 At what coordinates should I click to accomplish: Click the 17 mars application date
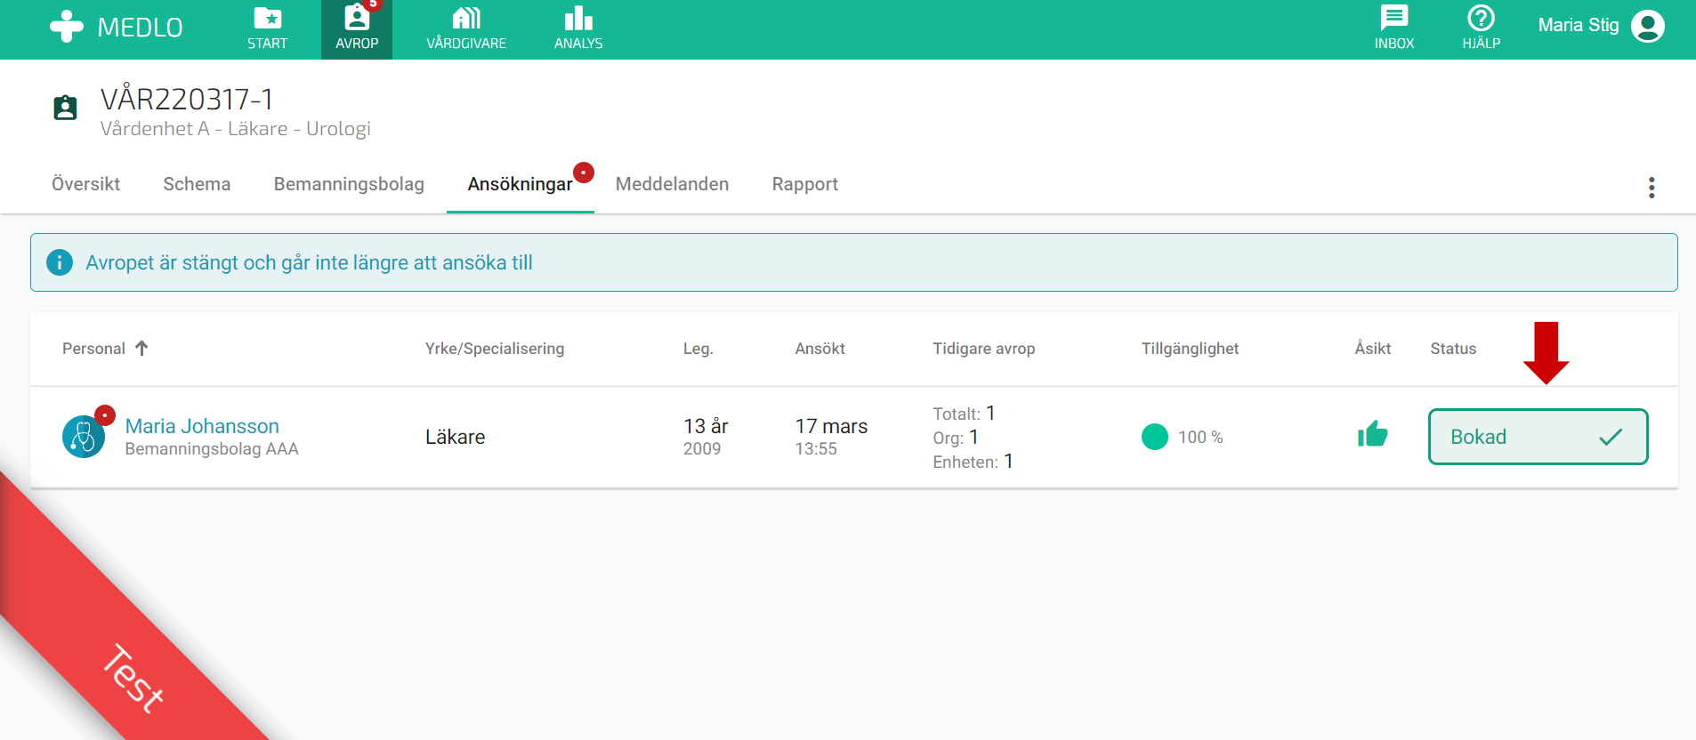coord(831,426)
